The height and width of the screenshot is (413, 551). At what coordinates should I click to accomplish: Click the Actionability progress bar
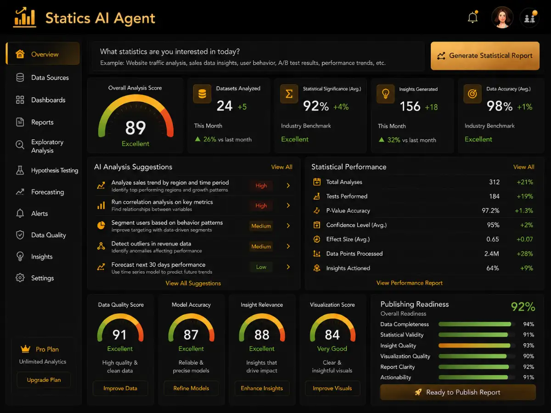(x=477, y=377)
